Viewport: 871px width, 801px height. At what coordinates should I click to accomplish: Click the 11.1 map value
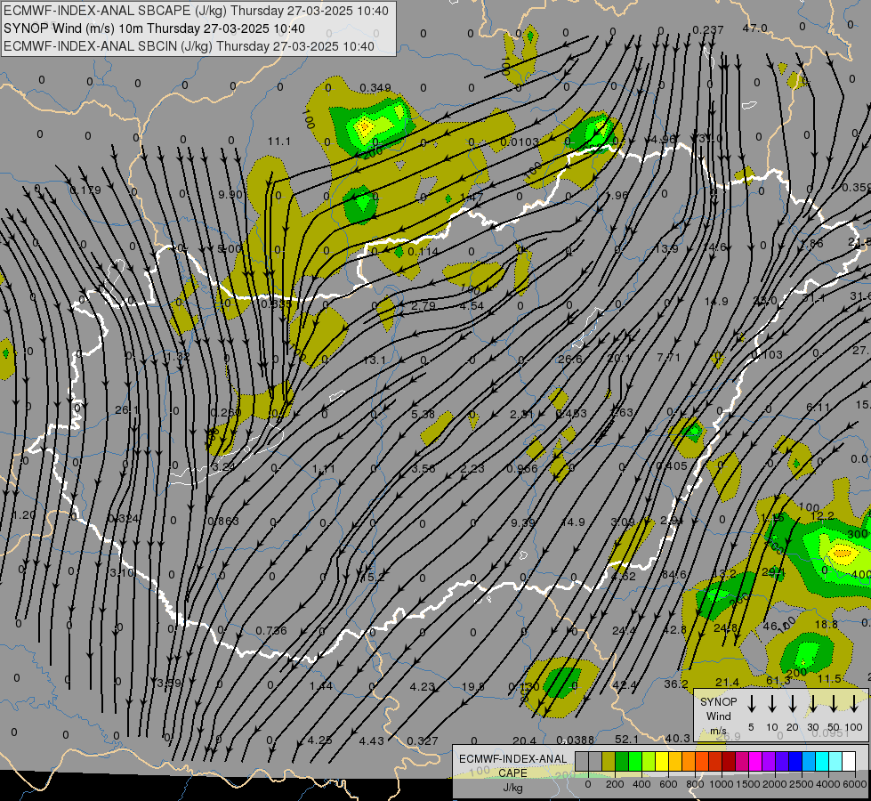[278, 142]
